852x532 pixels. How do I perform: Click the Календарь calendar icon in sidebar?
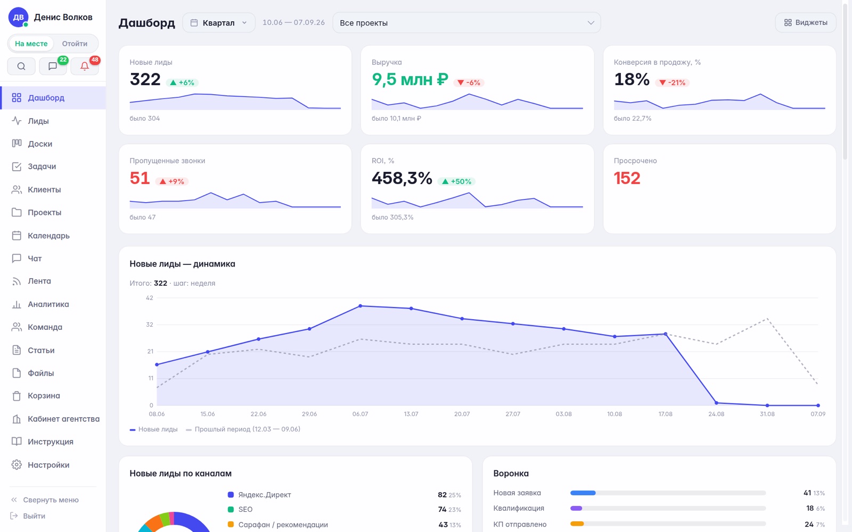tap(17, 236)
